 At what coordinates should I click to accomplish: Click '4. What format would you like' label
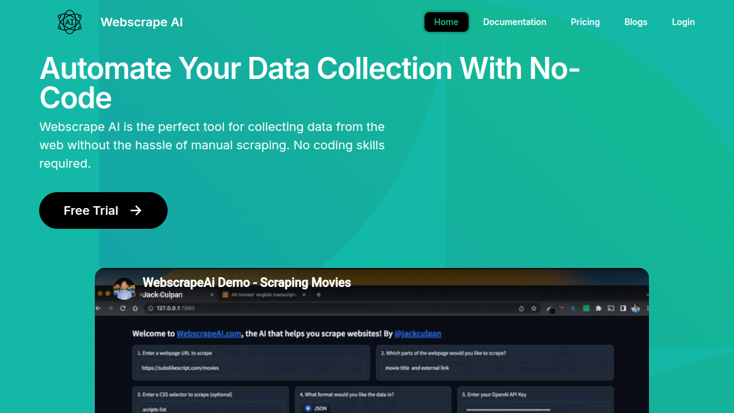pyautogui.click(x=347, y=395)
